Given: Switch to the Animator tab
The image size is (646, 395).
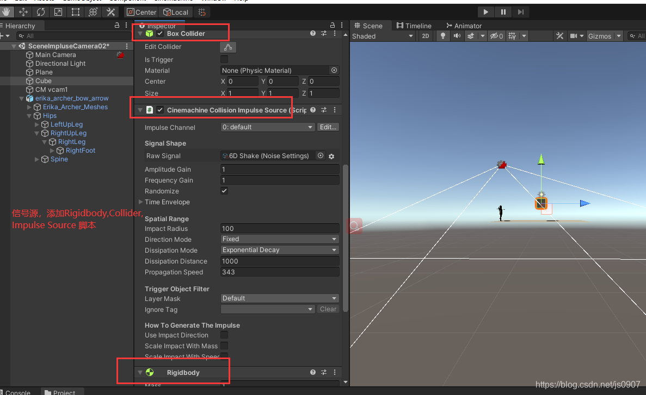Looking at the screenshot, I should coord(464,26).
